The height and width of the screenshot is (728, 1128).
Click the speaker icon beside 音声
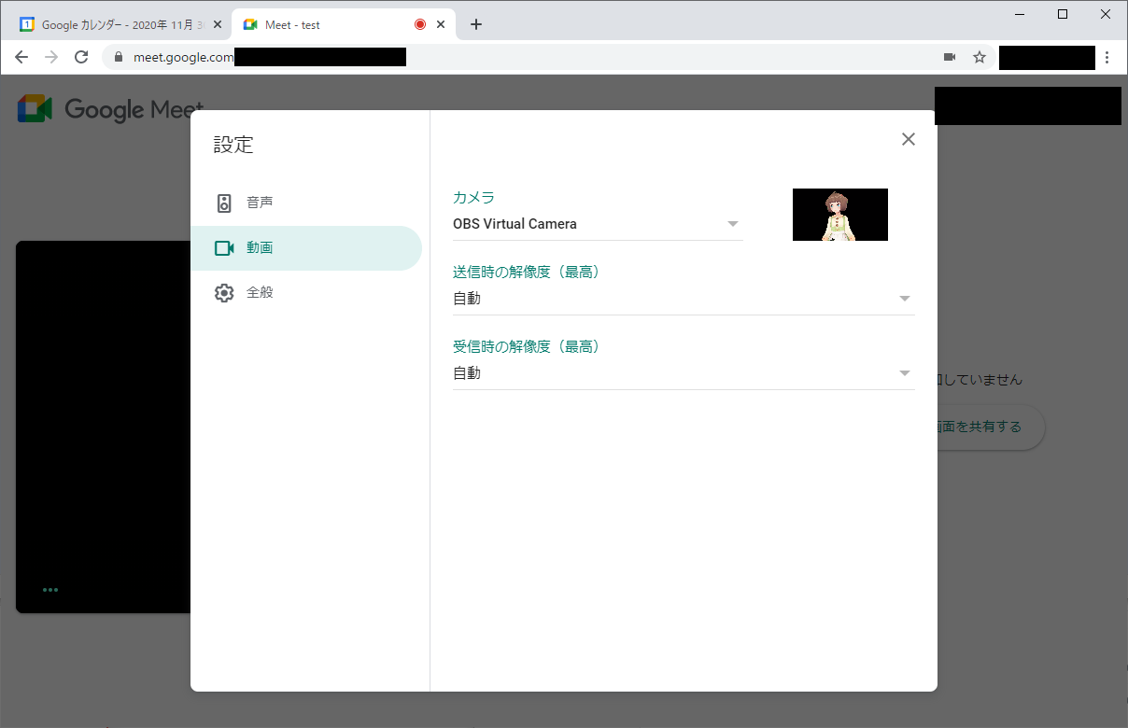click(224, 203)
